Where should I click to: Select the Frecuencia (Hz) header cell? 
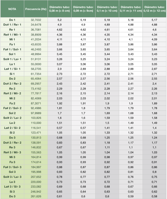pos(36,9)
